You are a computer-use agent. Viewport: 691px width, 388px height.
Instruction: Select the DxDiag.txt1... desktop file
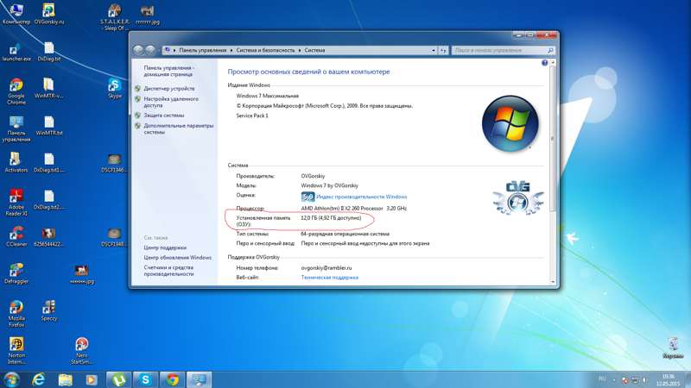pyautogui.click(x=49, y=162)
